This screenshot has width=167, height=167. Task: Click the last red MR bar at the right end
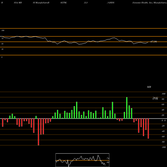[x=148, y=129]
